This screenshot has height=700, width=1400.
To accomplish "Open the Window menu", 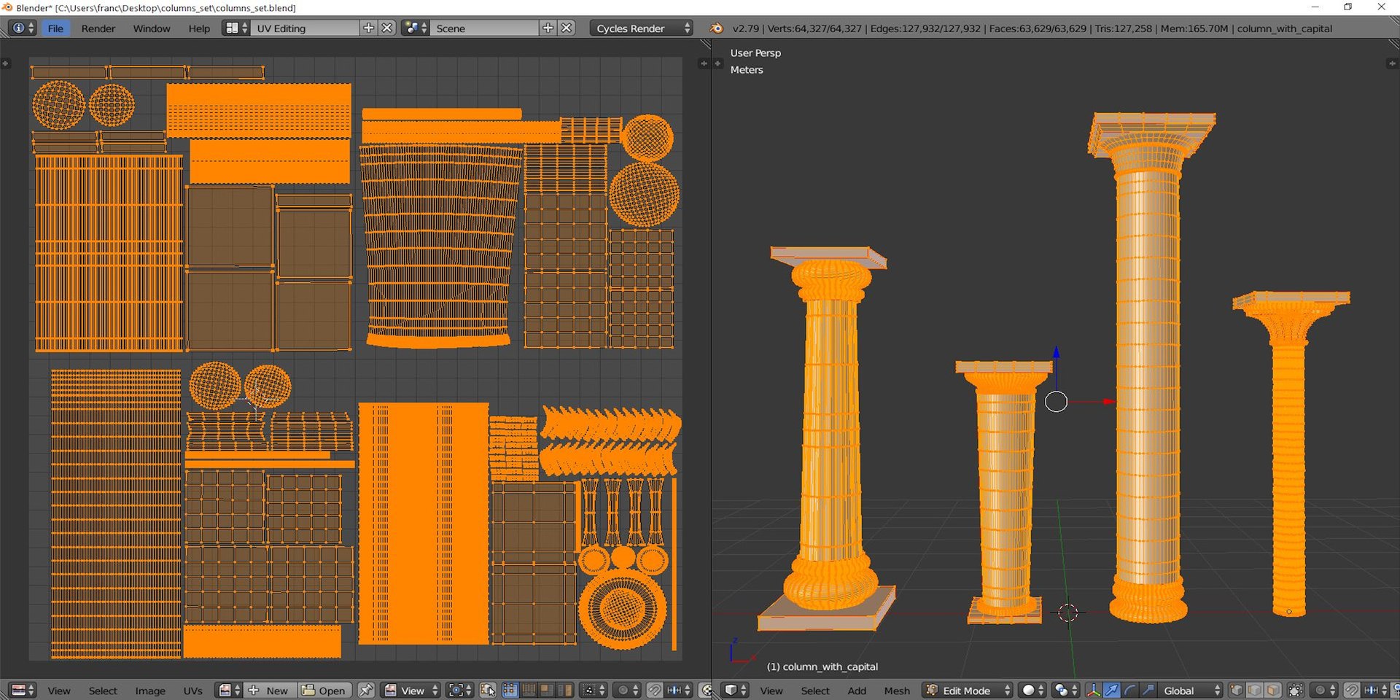I will point(152,28).
